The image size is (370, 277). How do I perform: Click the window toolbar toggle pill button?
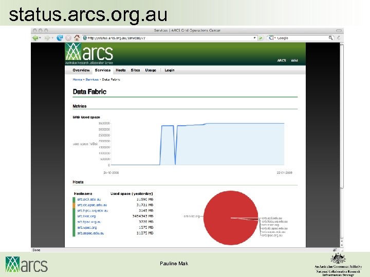click(339, 30)
